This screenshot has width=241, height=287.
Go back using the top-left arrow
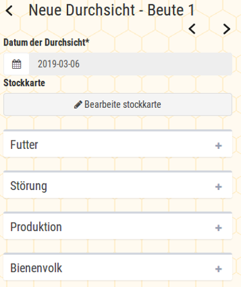coord(9,11)
